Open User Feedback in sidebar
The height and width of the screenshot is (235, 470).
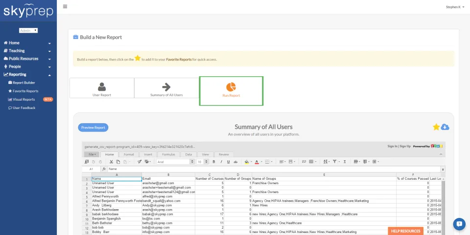click(x=22, y=108)
